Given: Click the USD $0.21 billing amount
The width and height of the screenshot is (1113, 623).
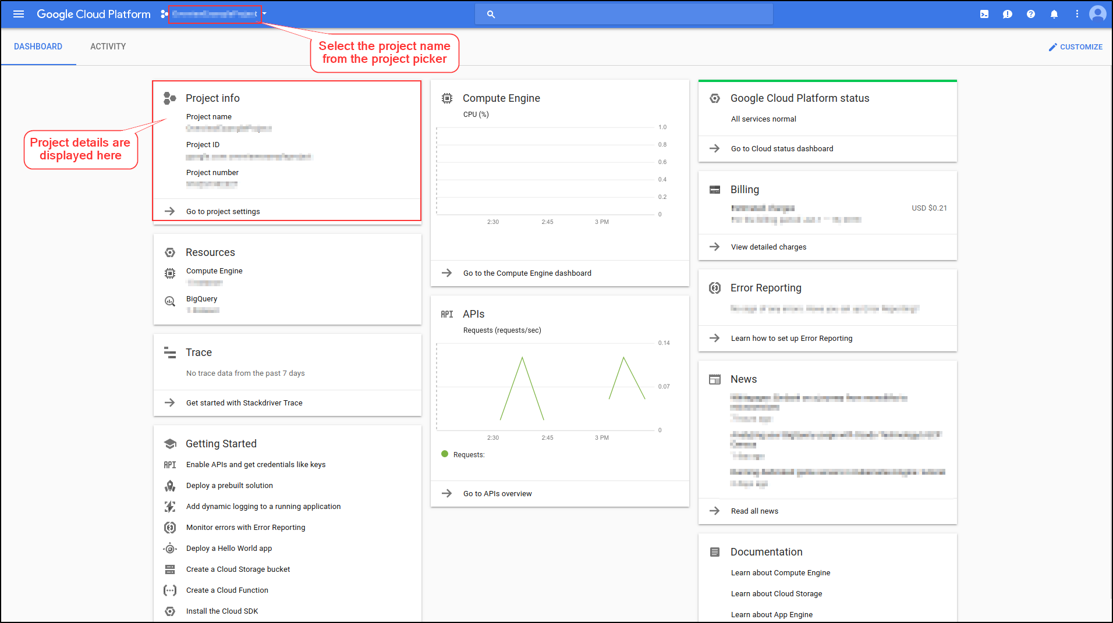Looking at the screenshot, I should [929, 208].
